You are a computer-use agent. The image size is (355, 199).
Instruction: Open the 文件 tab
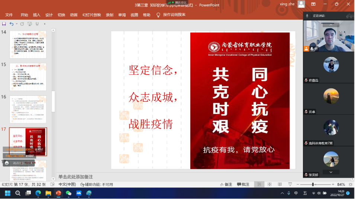[x=9, y=15]
